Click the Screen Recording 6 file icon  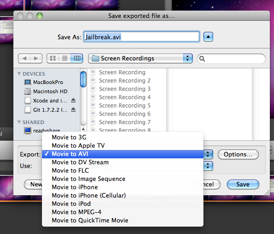[x=93, y=114]
